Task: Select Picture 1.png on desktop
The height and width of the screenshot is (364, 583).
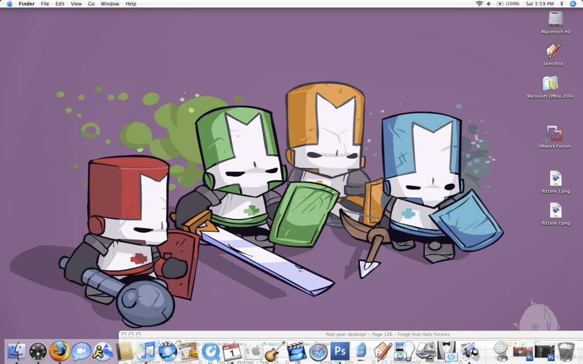Action: (x=556, y=182)
